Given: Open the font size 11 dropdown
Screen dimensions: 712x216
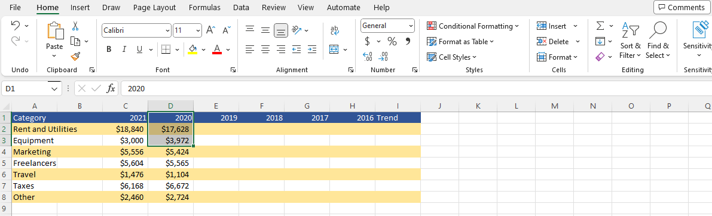Looking at the screenshot, I should [x=198, y=30].
